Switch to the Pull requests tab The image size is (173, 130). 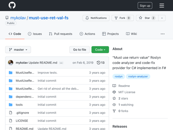click(x=61, y=34)
